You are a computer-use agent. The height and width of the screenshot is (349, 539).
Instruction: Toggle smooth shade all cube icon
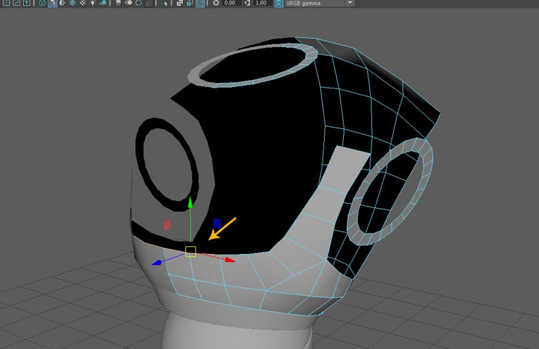(51, 3)
